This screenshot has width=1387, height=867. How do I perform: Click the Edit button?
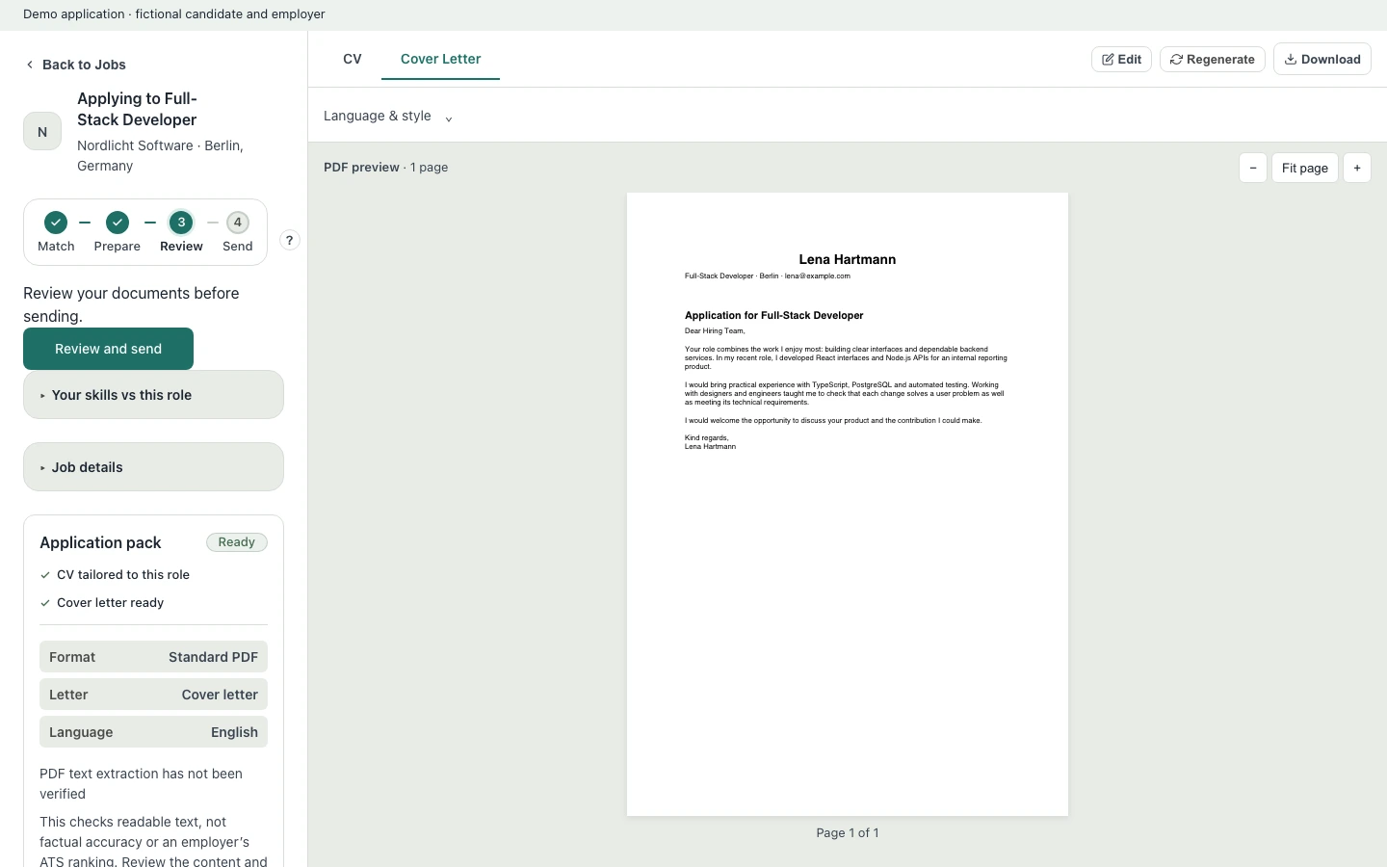(x=1121, y=59)
